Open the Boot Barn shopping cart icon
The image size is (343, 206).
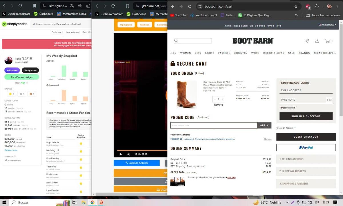point(328,41)
